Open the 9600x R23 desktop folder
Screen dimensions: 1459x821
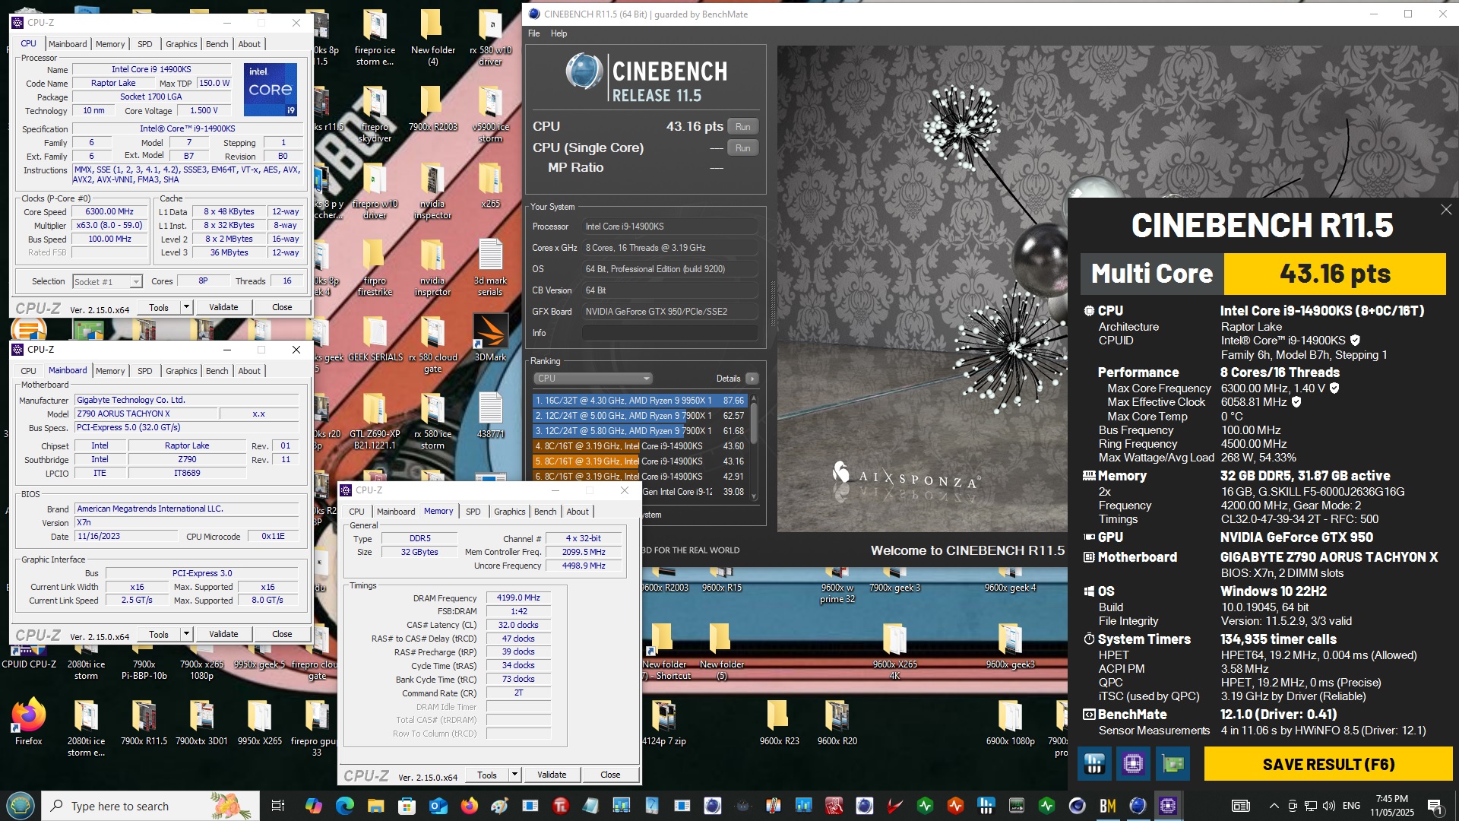(779, 722)
